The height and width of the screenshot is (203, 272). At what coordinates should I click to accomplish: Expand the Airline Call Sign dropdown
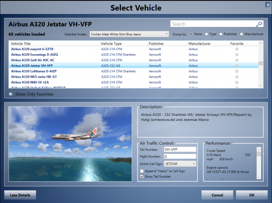180,164
